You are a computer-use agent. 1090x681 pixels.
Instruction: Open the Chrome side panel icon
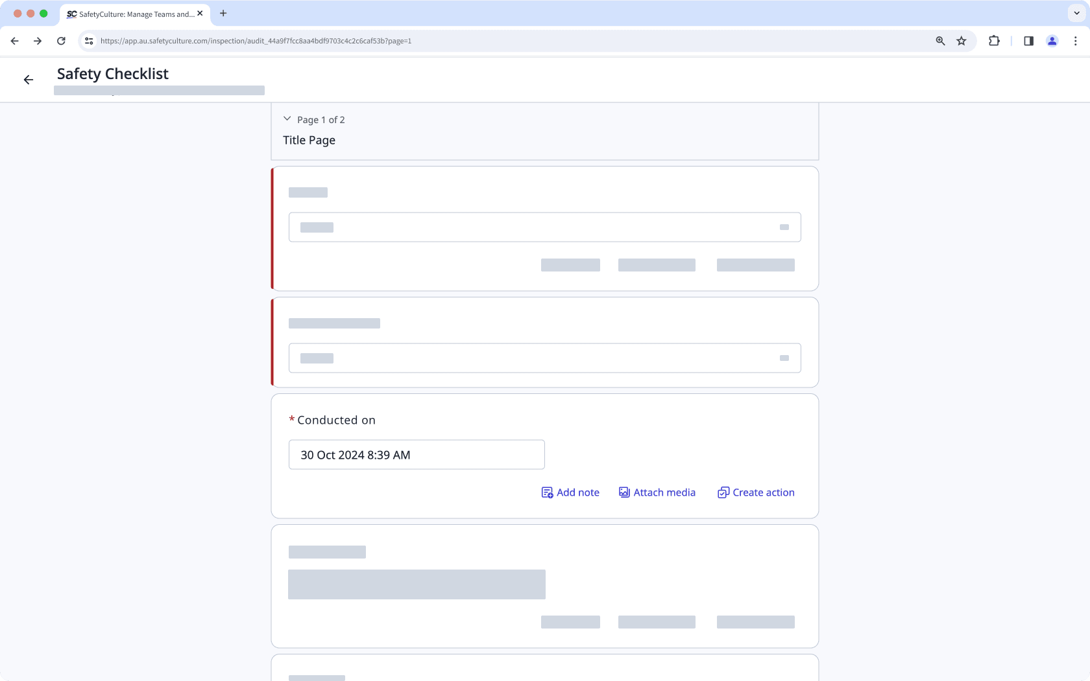tap(1028, 41)
